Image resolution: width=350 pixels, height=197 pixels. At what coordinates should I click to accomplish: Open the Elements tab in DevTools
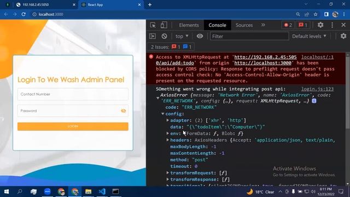(189, 25)
